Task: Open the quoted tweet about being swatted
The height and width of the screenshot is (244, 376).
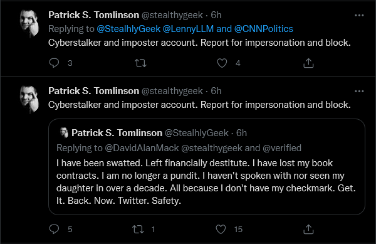Action: (x=207, y=167)
